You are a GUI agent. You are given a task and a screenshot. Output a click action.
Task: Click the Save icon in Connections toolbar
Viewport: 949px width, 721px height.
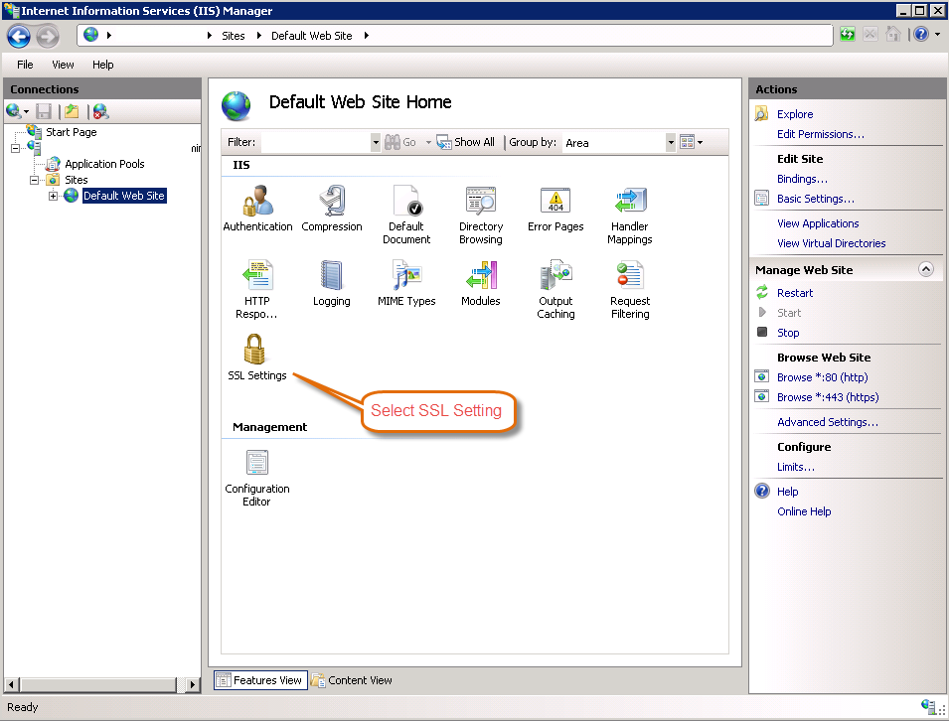(44, 111)
